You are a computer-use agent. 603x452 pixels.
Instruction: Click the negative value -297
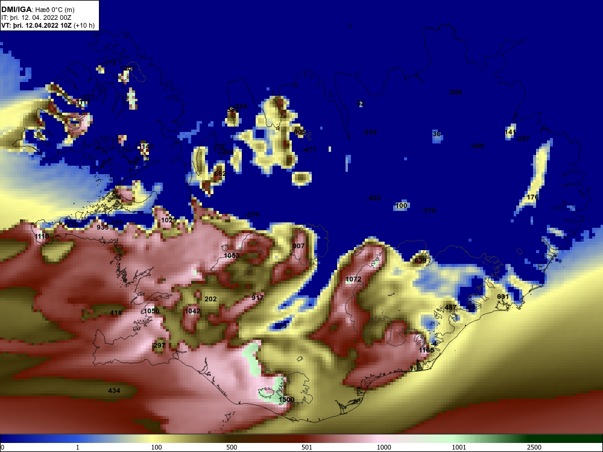point(523,139)
